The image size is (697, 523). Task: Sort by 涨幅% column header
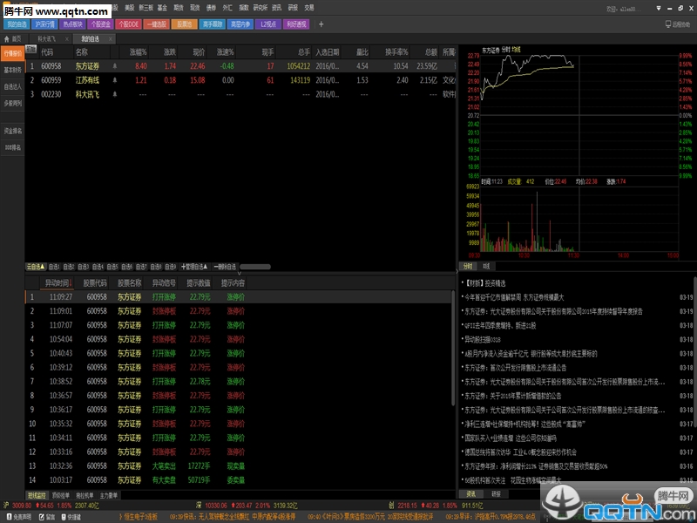coord(139,52)
